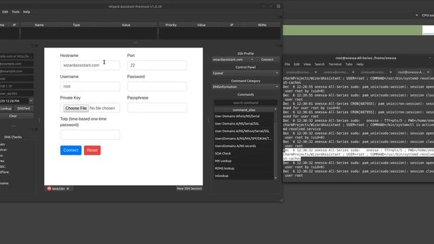Screen dimensions: 434x244
Task: Click Choose File for Private Key
Action: (76, 108)
